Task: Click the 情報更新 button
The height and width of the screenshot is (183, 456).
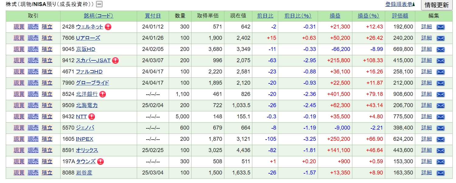Action: pyautogui.click(x=437, y=5)
